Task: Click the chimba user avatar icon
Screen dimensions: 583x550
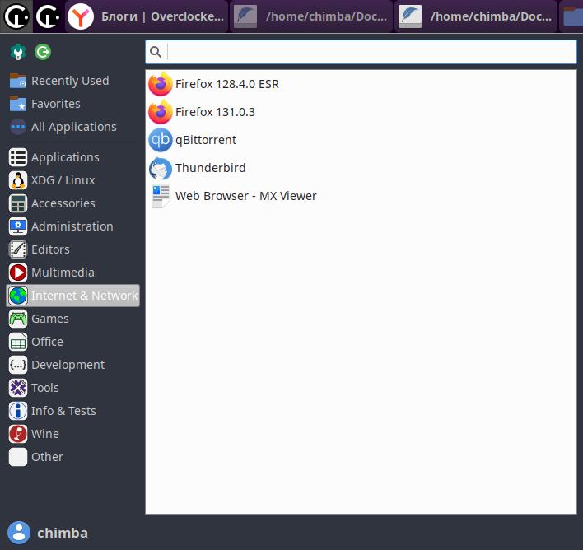Action: tap(19, 533)
